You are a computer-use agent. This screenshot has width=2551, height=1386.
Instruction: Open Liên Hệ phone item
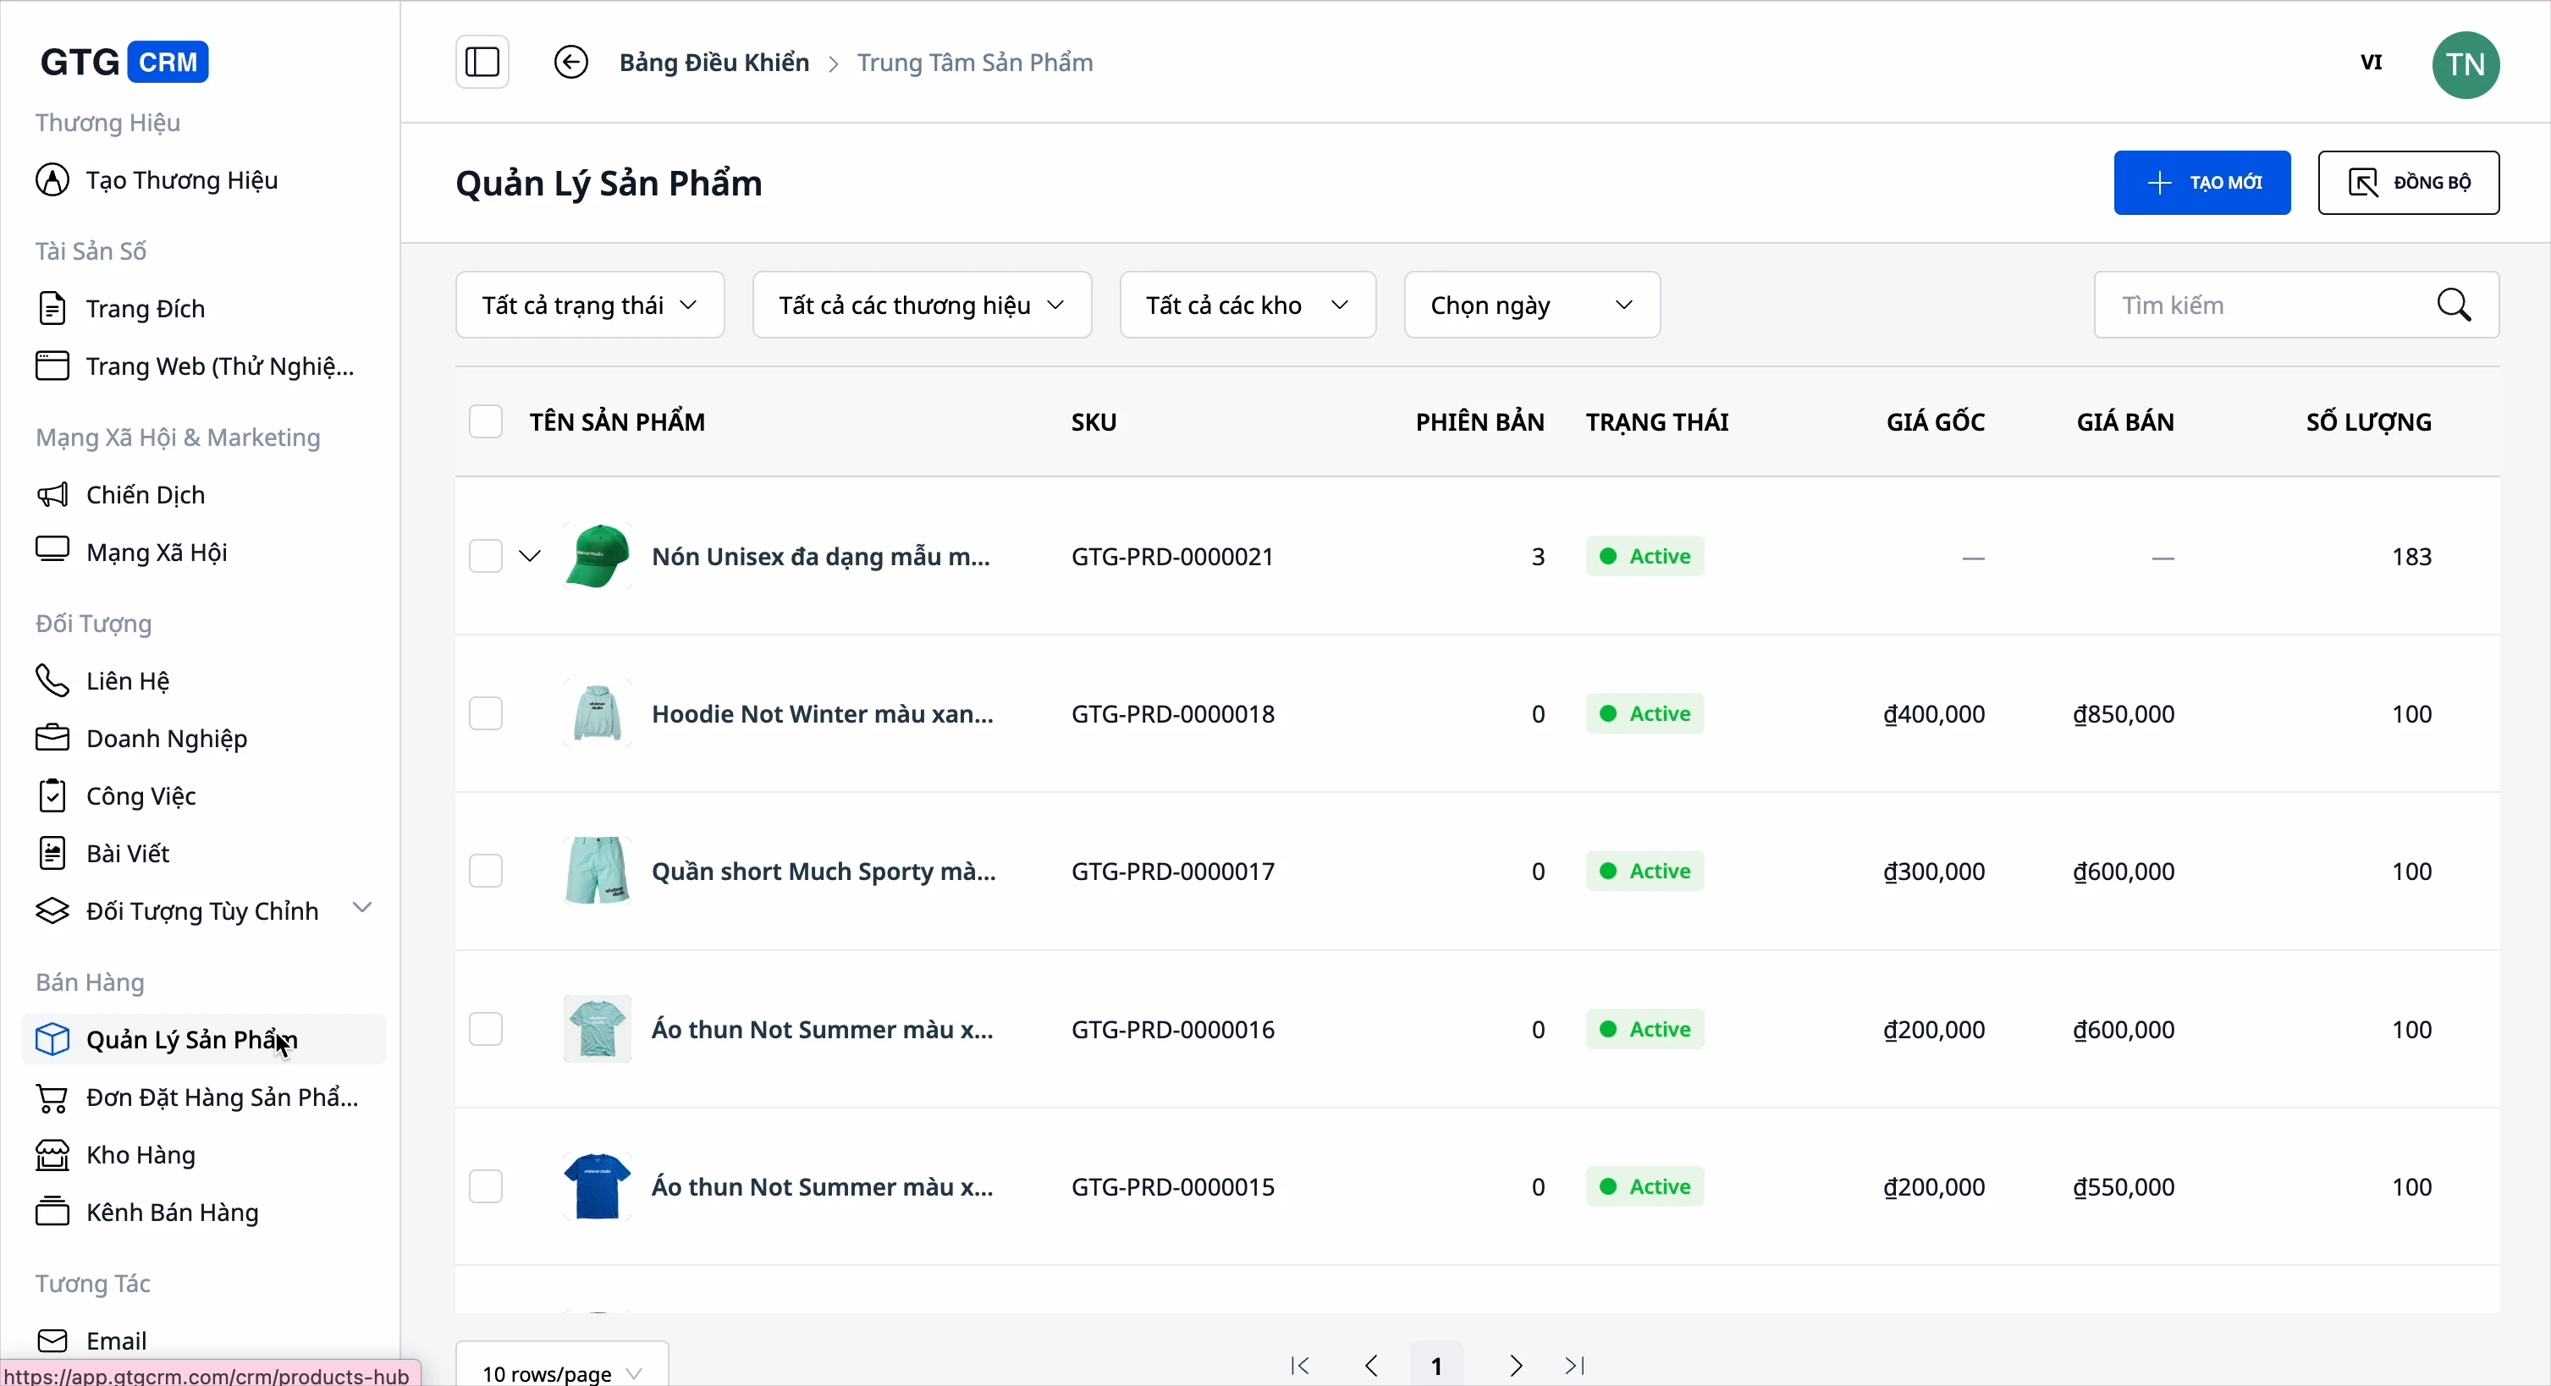coord(128,681)
